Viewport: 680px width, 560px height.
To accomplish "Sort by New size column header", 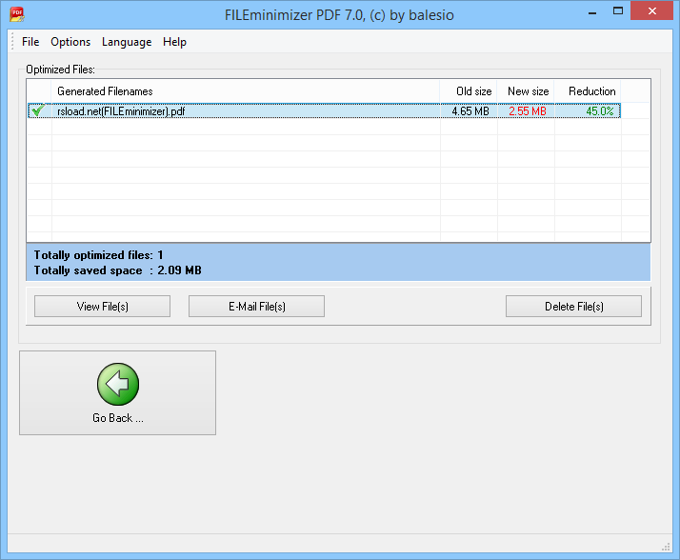I will tap(526, 91).
